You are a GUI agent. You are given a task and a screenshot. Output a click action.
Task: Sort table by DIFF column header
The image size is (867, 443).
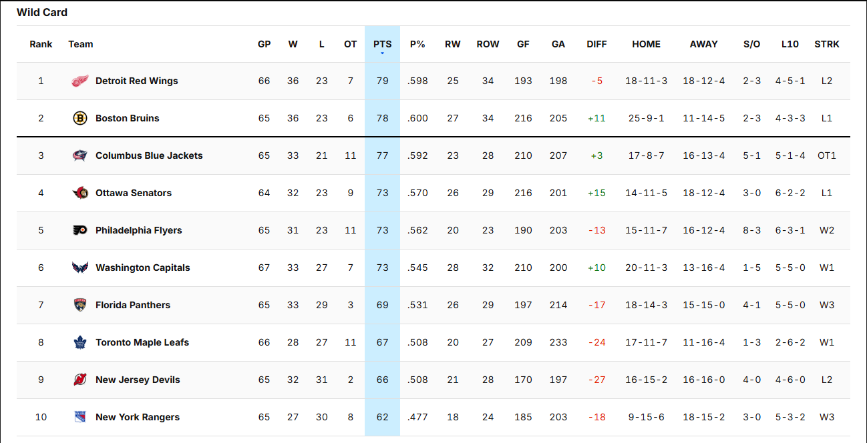coord(596,44)
